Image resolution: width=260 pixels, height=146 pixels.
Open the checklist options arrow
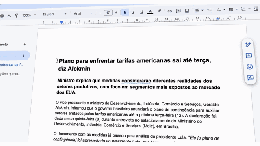[225, 10]
